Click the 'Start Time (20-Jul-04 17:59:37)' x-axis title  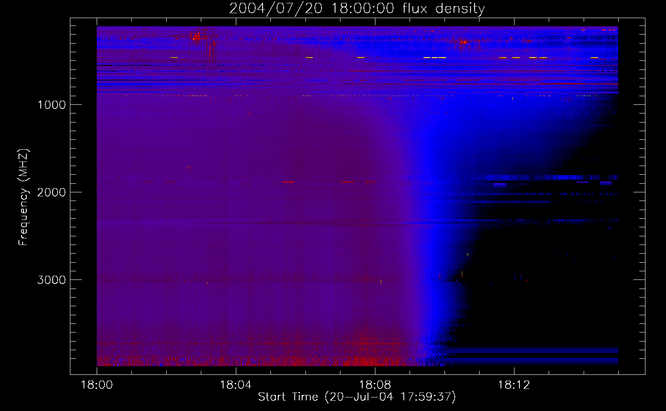tap(357, 397)
